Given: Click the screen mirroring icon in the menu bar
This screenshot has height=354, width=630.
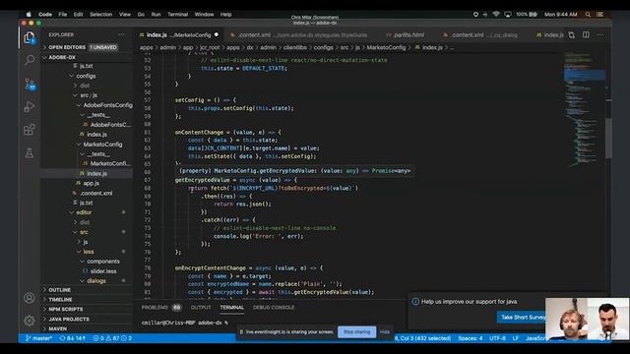Looking at the screenshot, I should pos(508,14).
